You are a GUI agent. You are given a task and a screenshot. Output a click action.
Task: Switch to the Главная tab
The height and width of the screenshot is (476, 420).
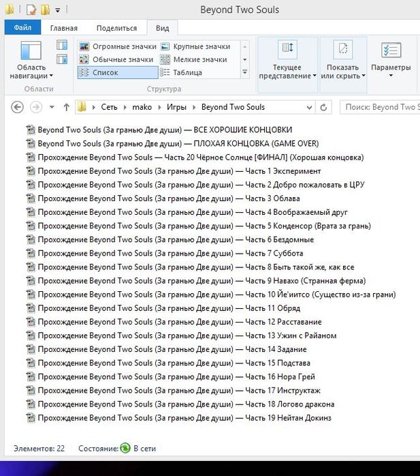[x=63, y=28]
